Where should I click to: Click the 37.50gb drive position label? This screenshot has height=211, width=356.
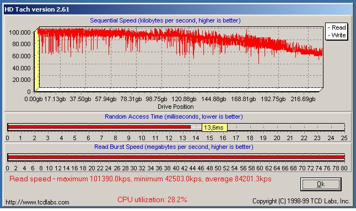click(80, 99)
